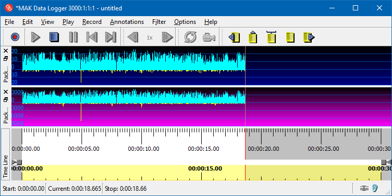Toggle loop playback with circular arrows icon
Screen dimensions: 392x196
click(190, 37)
